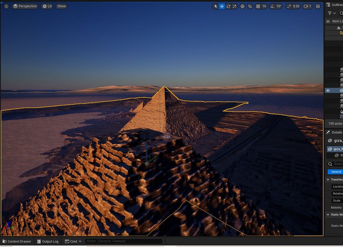Open the Output Log tab
Image resolution: width=343 pixels, height=247 pixels.
tap(48, 241)
